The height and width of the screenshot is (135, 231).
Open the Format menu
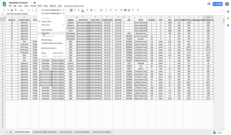[33, 6]
